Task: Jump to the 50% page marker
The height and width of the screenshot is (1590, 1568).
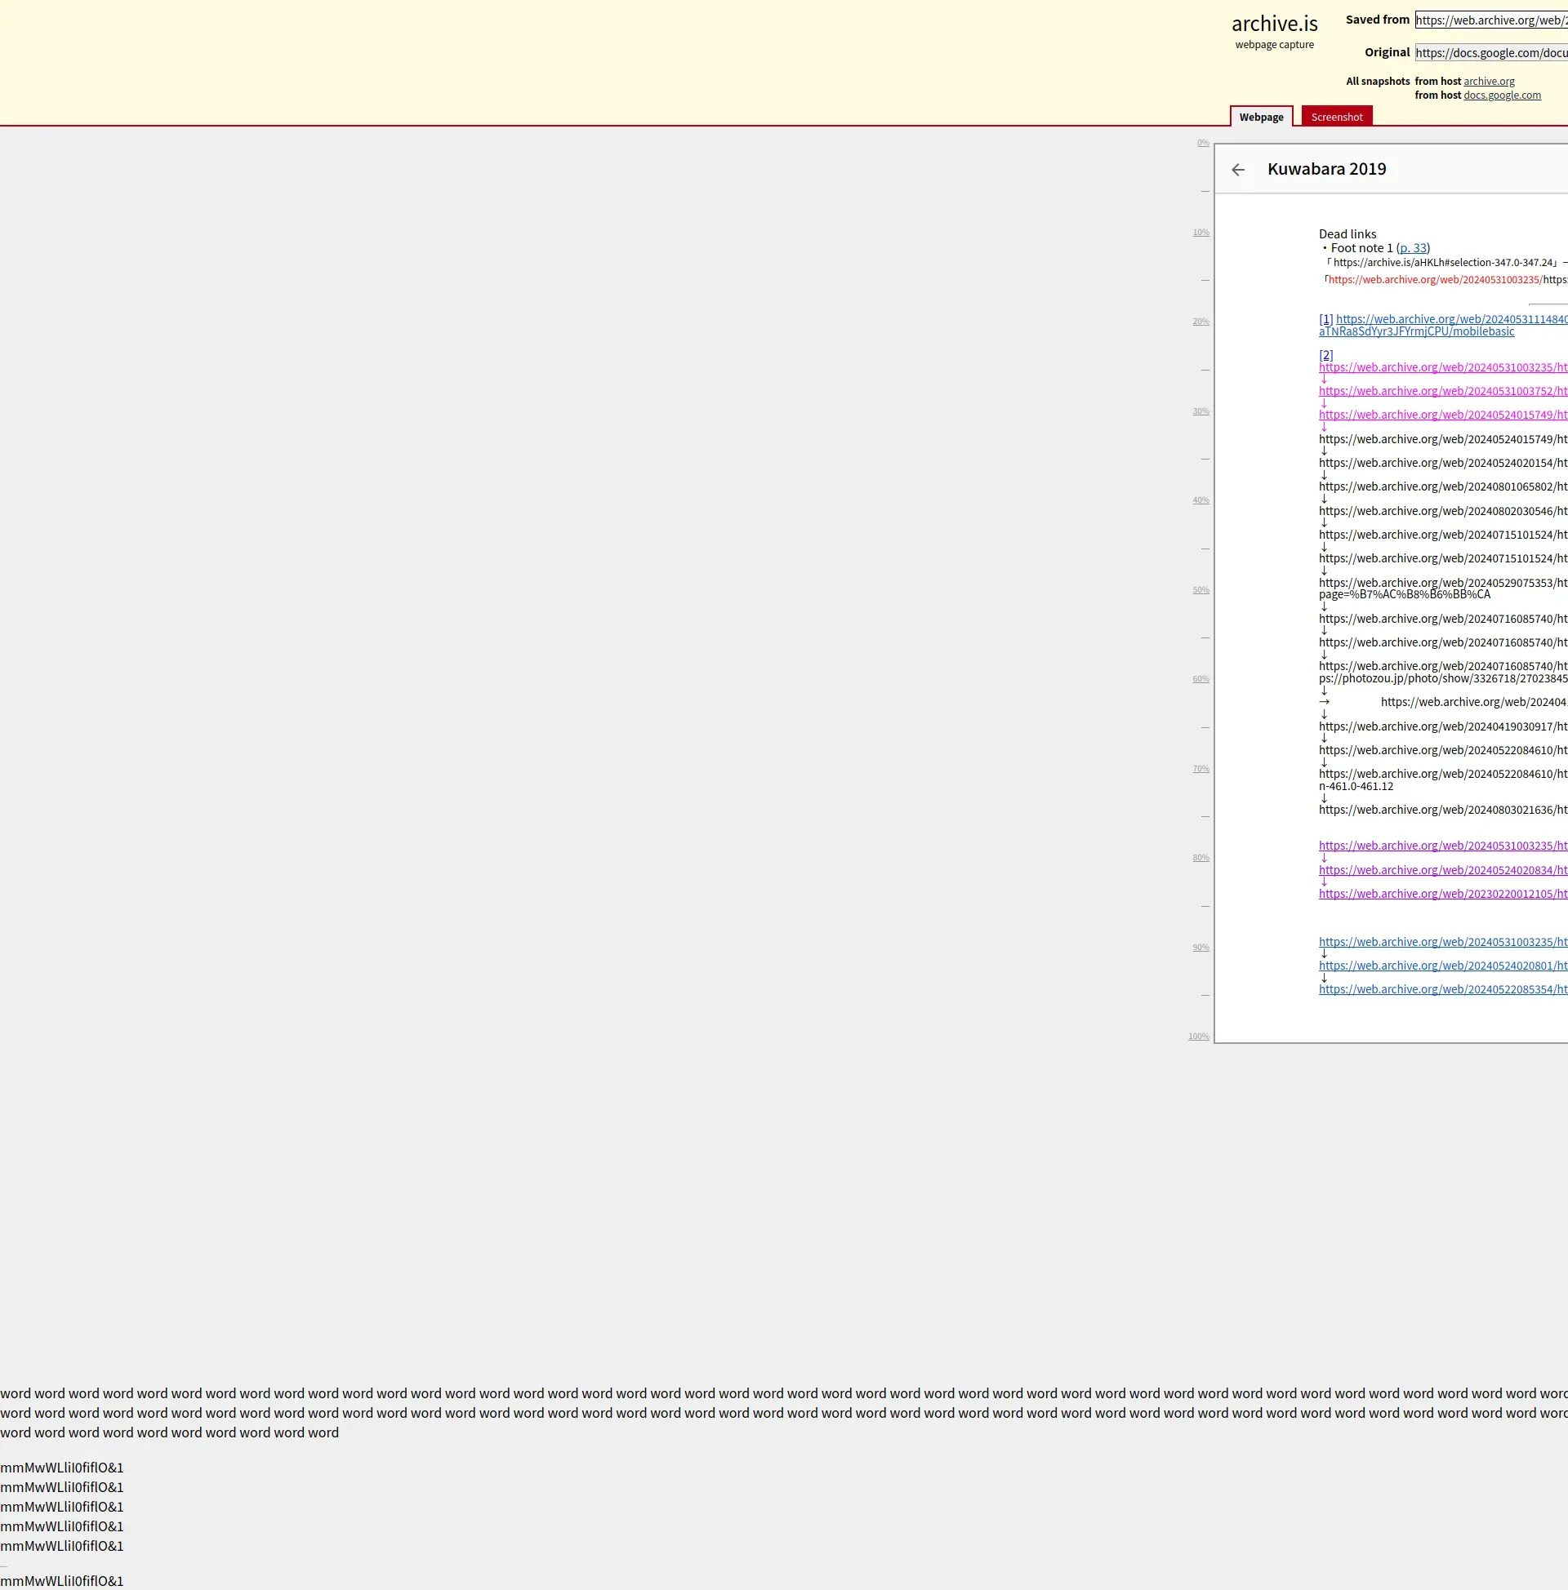Action: (1200, 590)
